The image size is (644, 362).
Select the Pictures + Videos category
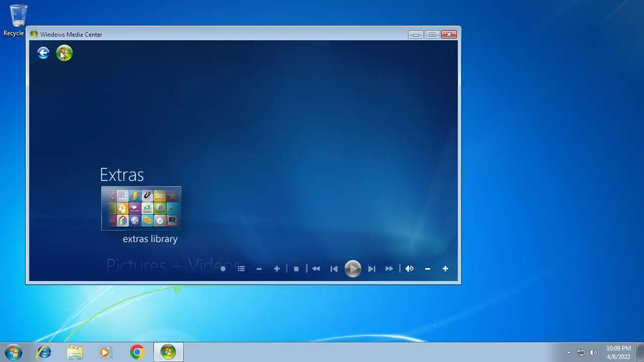click(x=174, y=265)
